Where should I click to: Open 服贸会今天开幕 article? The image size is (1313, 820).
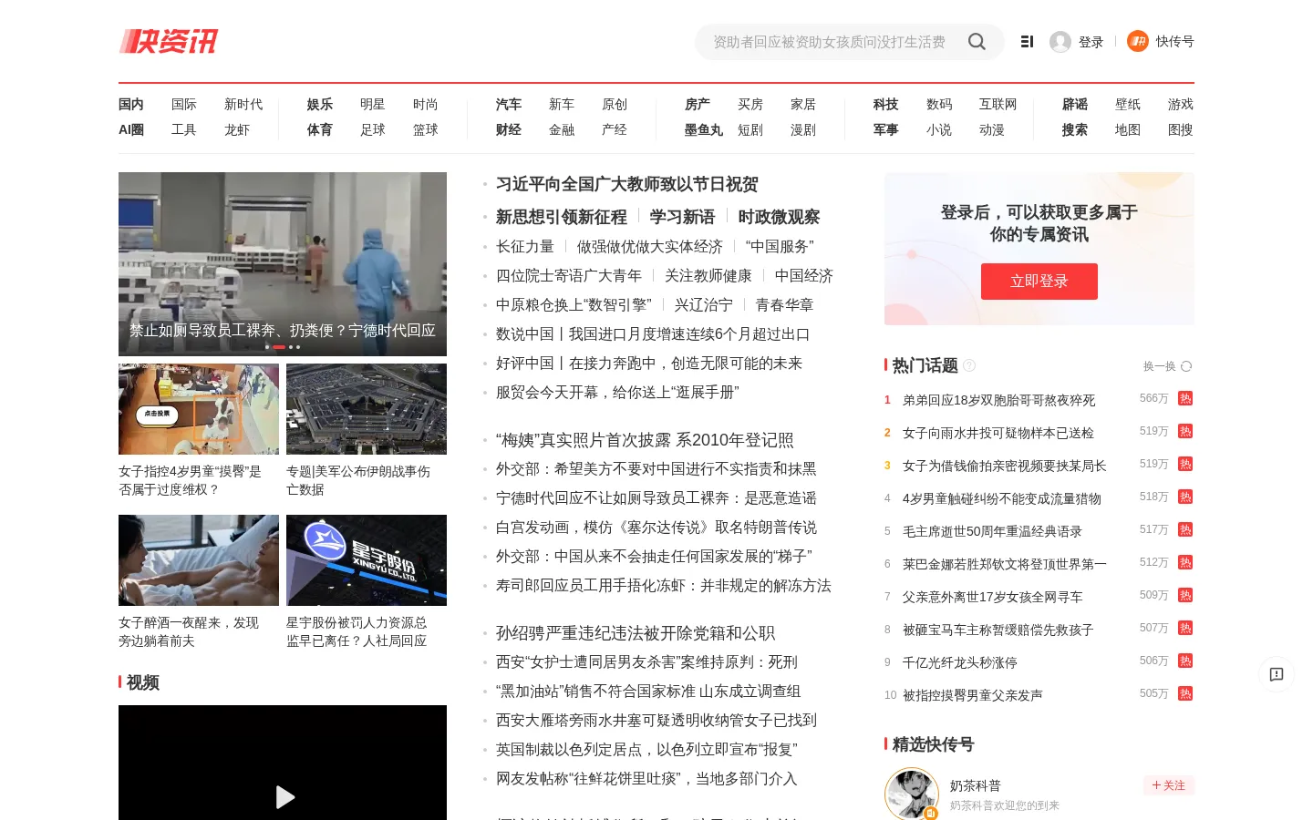click(x=617, y=393)
